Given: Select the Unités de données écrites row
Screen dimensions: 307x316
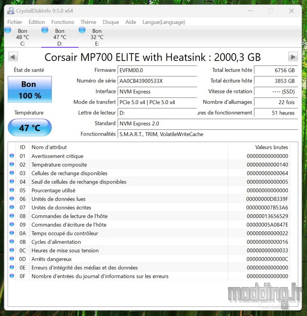Looking at the screenshot, I should click(149, 208).
